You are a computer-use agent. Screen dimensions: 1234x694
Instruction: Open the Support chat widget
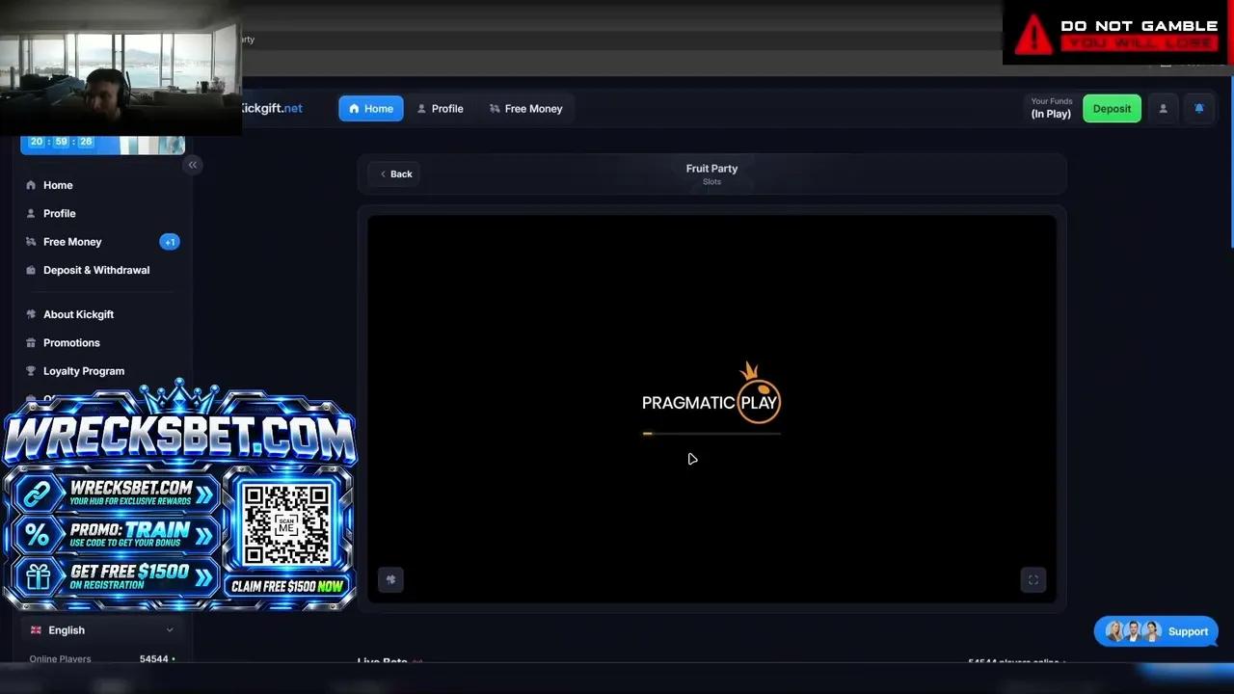coord(1156,631)
